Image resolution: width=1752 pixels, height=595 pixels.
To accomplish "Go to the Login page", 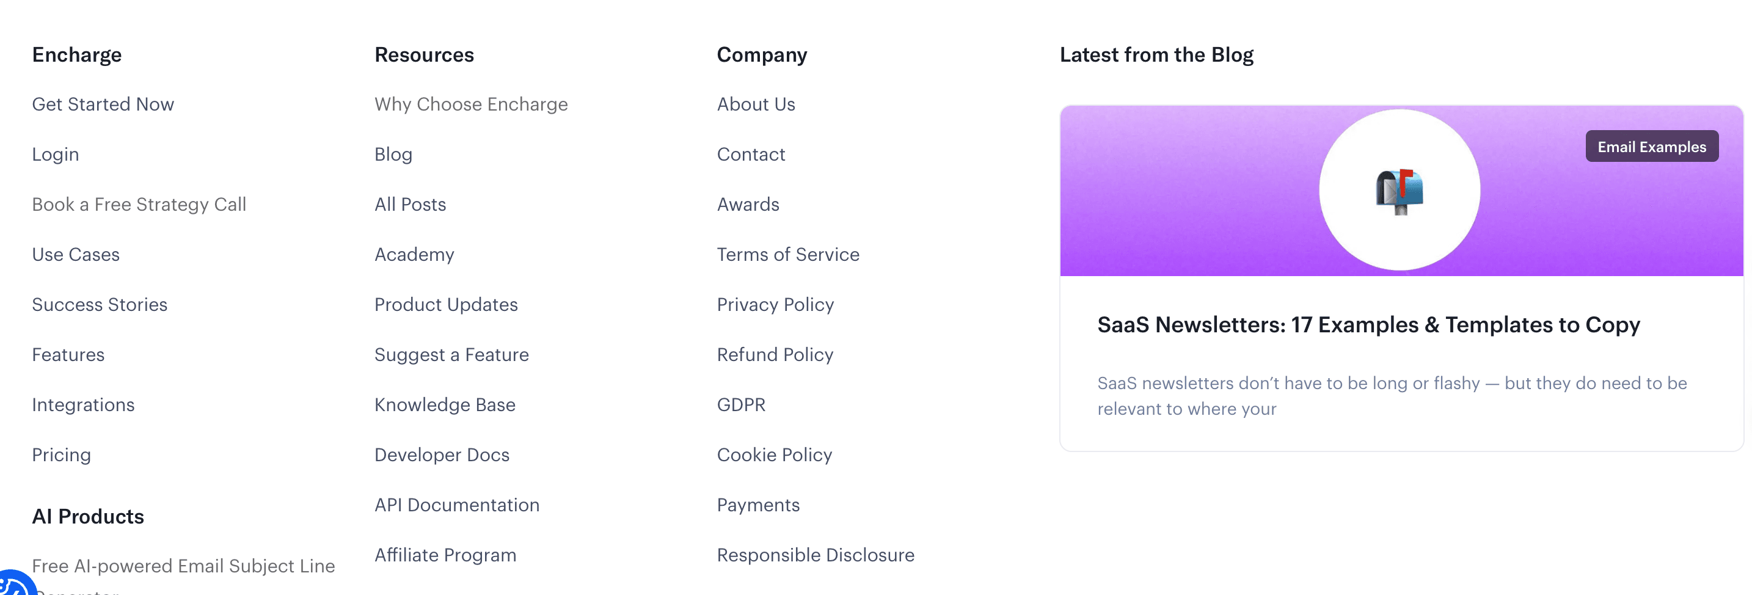I will click(55, 155).
